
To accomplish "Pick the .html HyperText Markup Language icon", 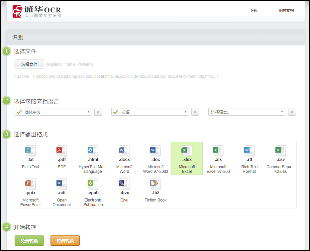I will point(93,151).
